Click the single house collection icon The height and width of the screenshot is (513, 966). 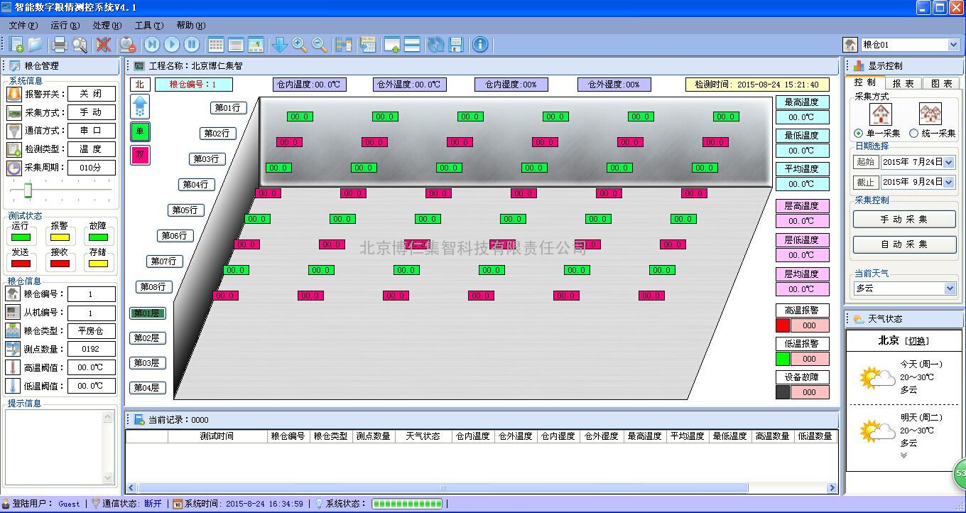(x=881, y=114)
